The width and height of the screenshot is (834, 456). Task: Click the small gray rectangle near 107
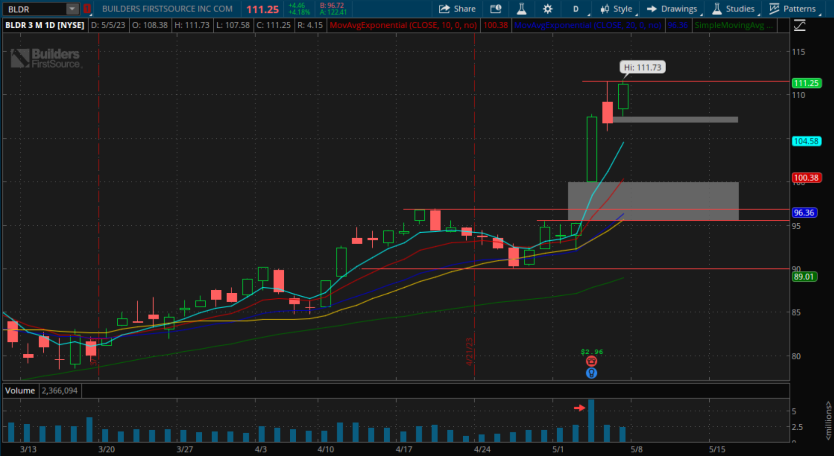point(675,120)
